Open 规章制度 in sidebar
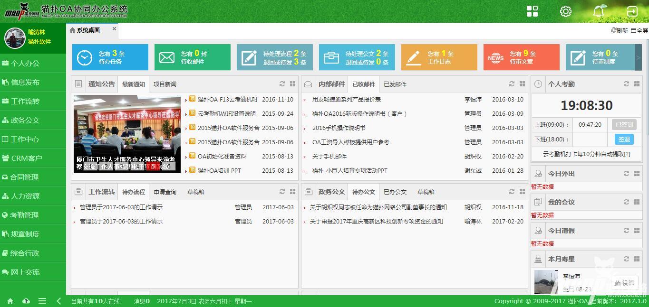This screenshot has width=649, height=307. point(33,234)
